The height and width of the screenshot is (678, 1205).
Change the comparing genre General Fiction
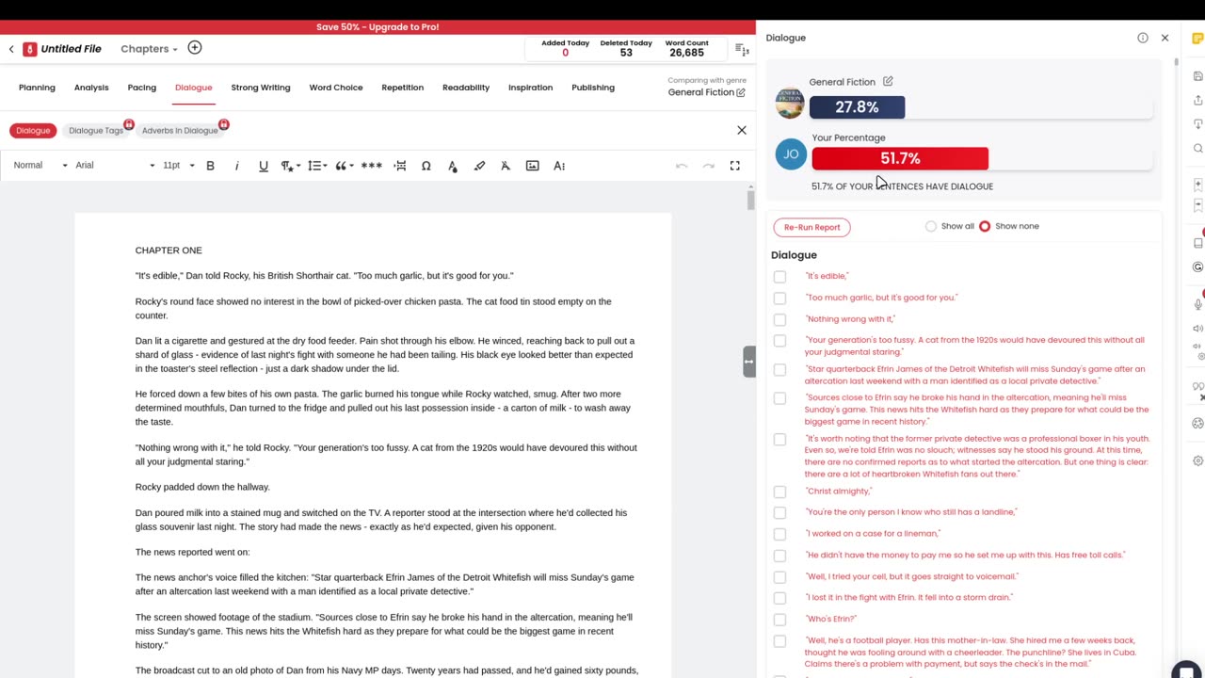pos(707,92)
